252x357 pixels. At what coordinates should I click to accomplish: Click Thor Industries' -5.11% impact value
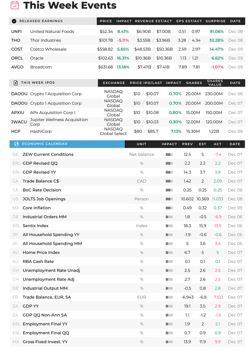[x=123, y=40]
